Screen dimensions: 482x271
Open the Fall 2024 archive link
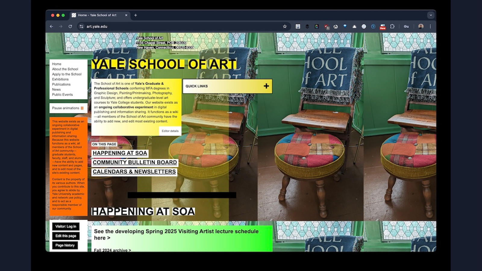tap(112, 250)
